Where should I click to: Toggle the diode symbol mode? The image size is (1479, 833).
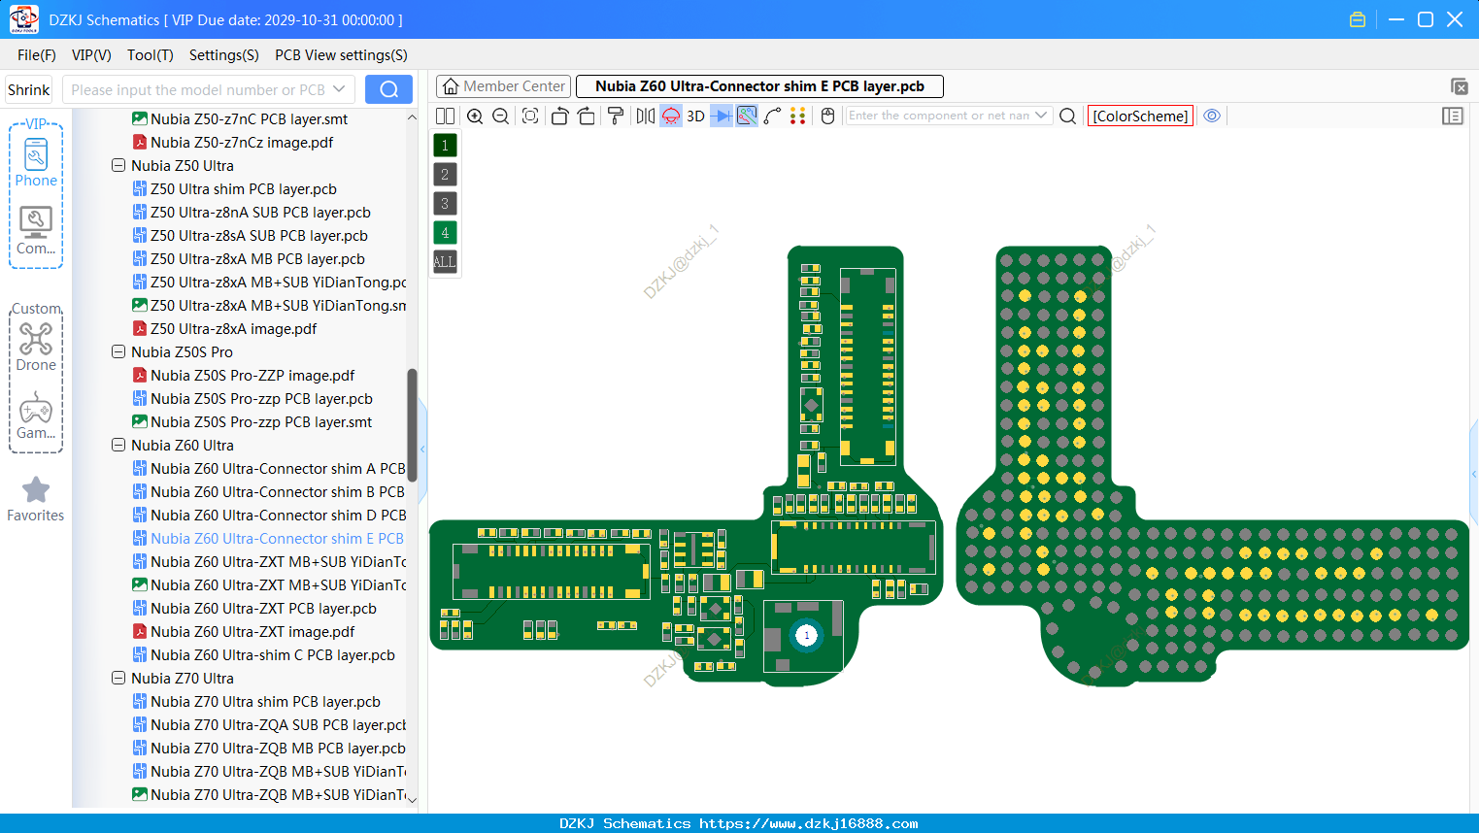722,116
